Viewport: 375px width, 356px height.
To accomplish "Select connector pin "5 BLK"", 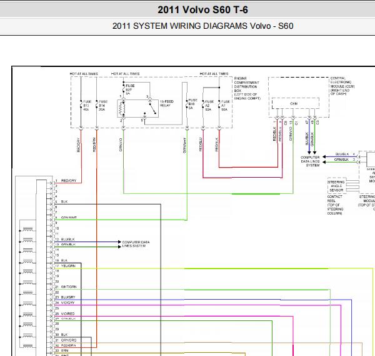I will [61, 201].
